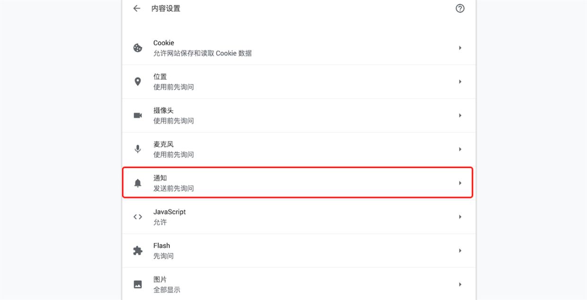Expand the 摄像头 row chevron
This screenshot has height=300, width=587.
pyautogui.click(x=460, y=115)
